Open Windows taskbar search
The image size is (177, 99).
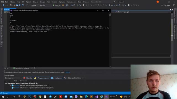(8, 97)
